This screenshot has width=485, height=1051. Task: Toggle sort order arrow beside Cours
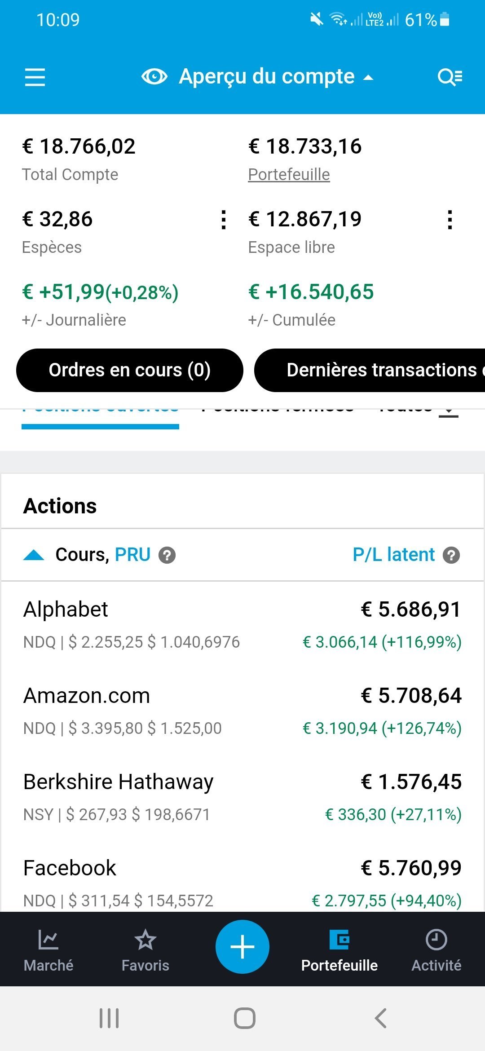pyautogui.click(x=34, y=556)
